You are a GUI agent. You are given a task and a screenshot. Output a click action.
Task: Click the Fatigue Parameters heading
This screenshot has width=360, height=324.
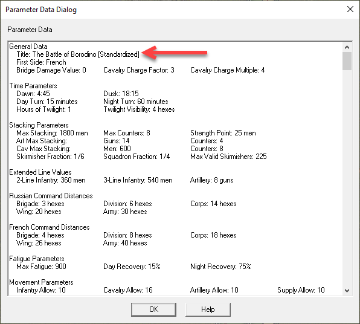click(x=37, y=259)
